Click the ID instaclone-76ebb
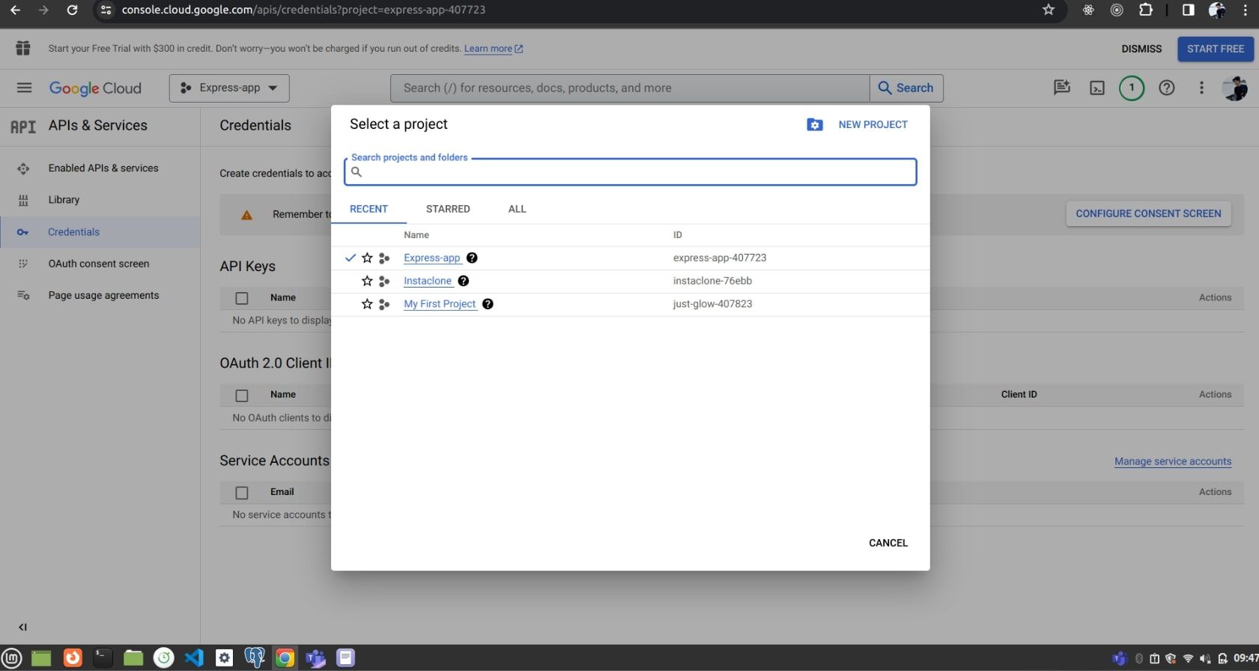This screenshot has height=671, width=1259. point(712,281)
